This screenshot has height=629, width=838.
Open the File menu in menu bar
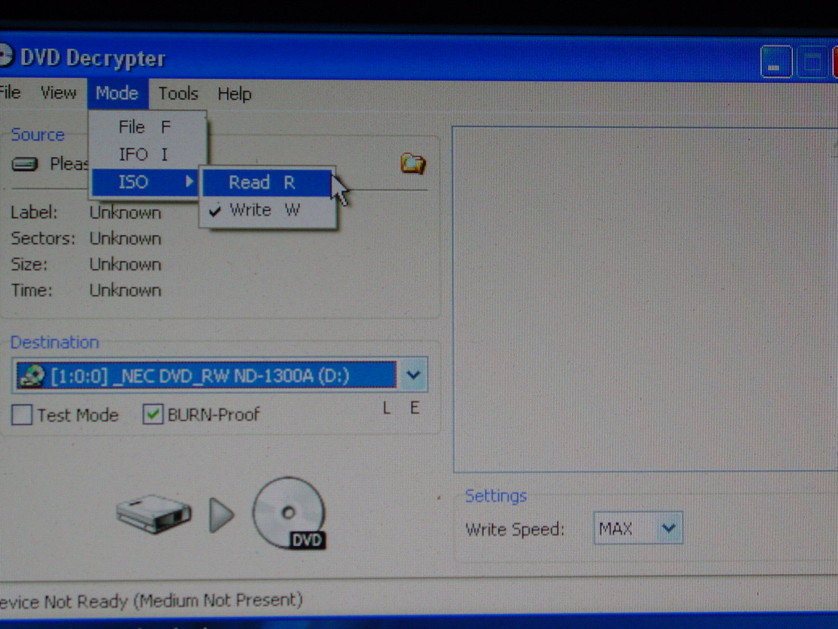pyautogui.click(x=9, y=92)
